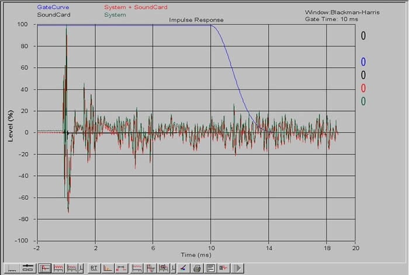Click the axis scale settings icon
This screenshot has height=275, width=409.
pos(13,268)
